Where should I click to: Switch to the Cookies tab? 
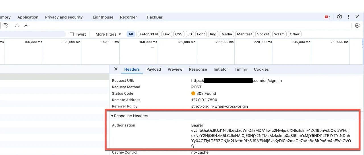[261, 69]
